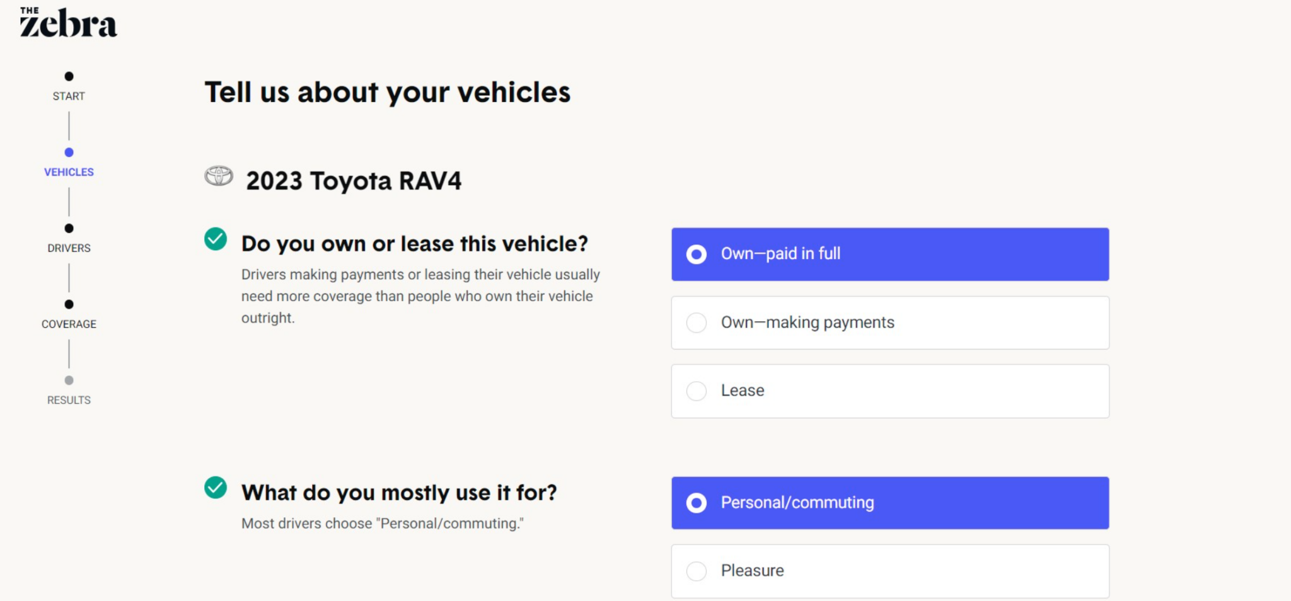Viewport: 1291px width, 601px height.
Task: Jump to the RESULTS step
Action: point(69,399)
